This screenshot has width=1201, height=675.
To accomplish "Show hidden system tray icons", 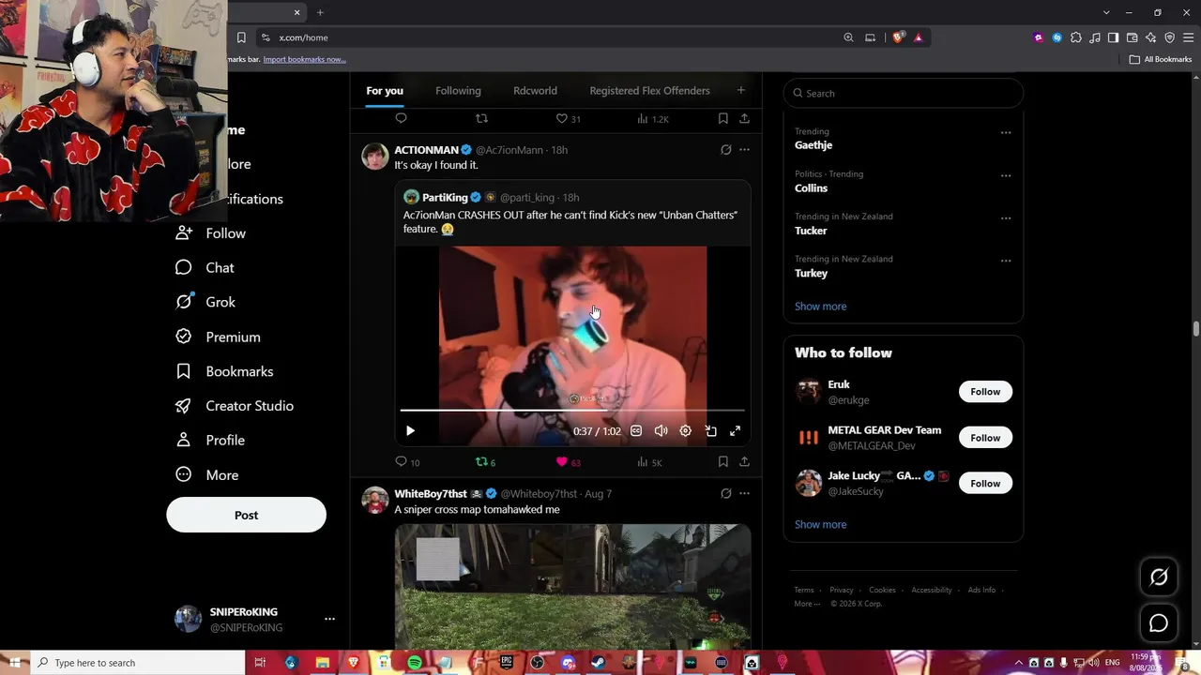I will click(x=1018, y=663).
